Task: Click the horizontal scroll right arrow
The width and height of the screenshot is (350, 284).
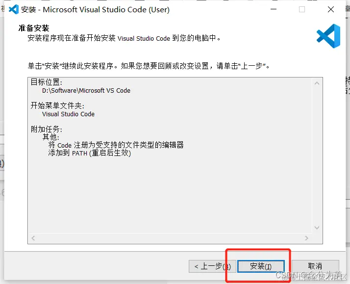Action: tap(307, 238)
